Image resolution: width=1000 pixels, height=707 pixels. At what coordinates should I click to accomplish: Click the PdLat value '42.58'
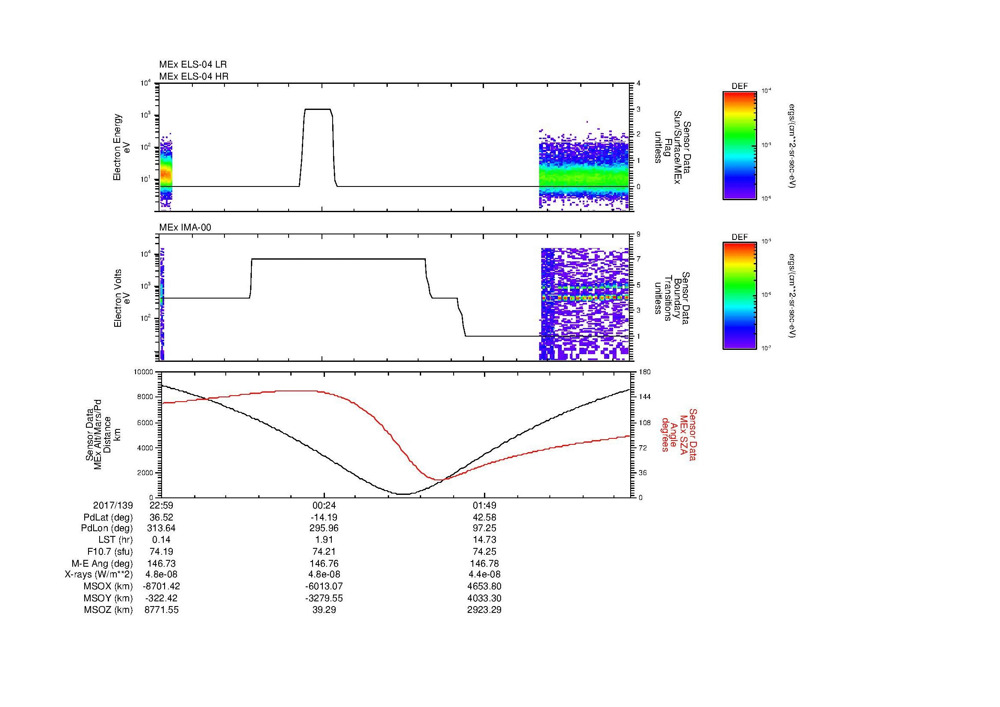(484, 518)
